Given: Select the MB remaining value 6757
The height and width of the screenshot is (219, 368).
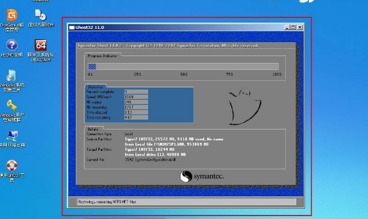Looking at the screenshot, I should tap(136, 107).
